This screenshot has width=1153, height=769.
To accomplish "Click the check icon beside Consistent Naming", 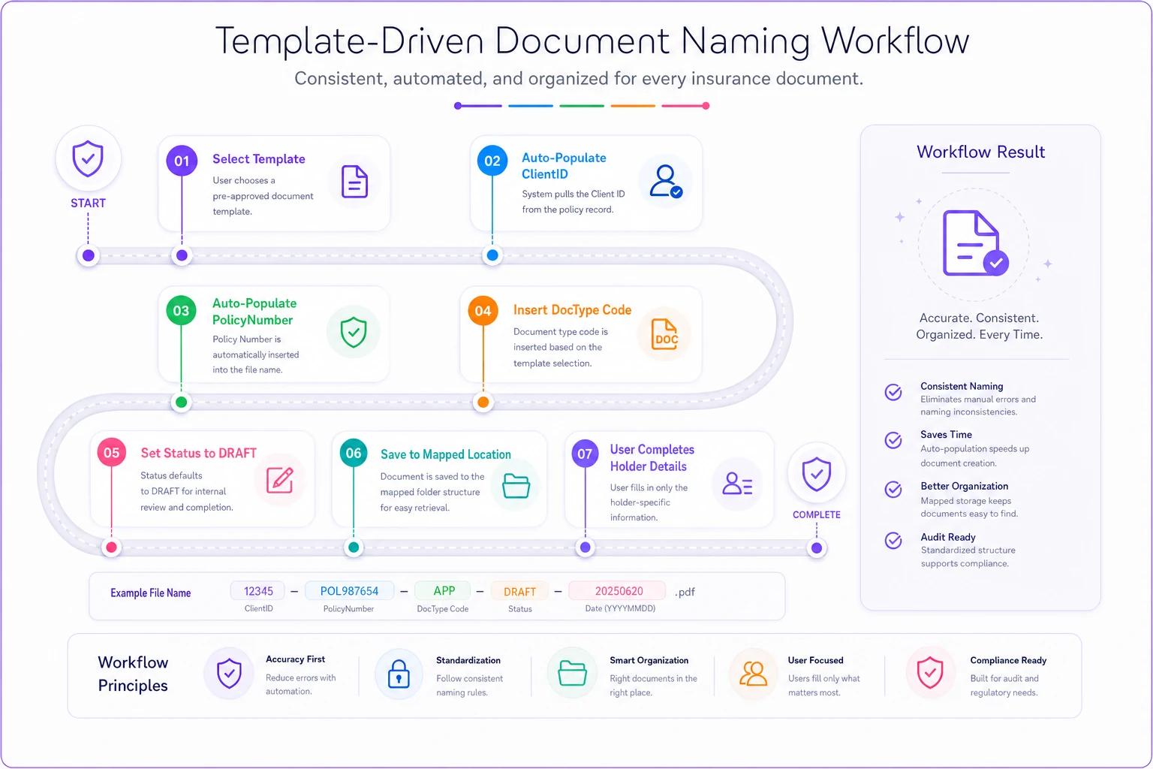I will pyautogui.click(x=893, y=392).
